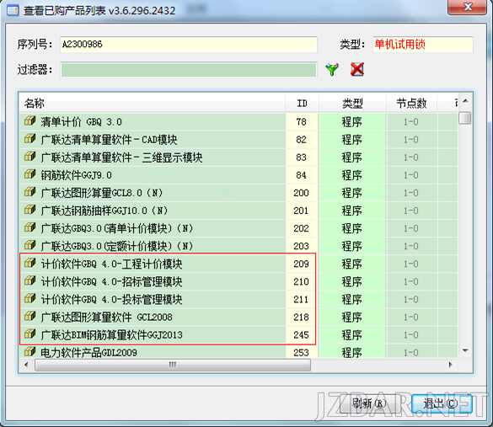Click package icon of 工程计价模块 row

pyautogui.click(x=30, y=263)
